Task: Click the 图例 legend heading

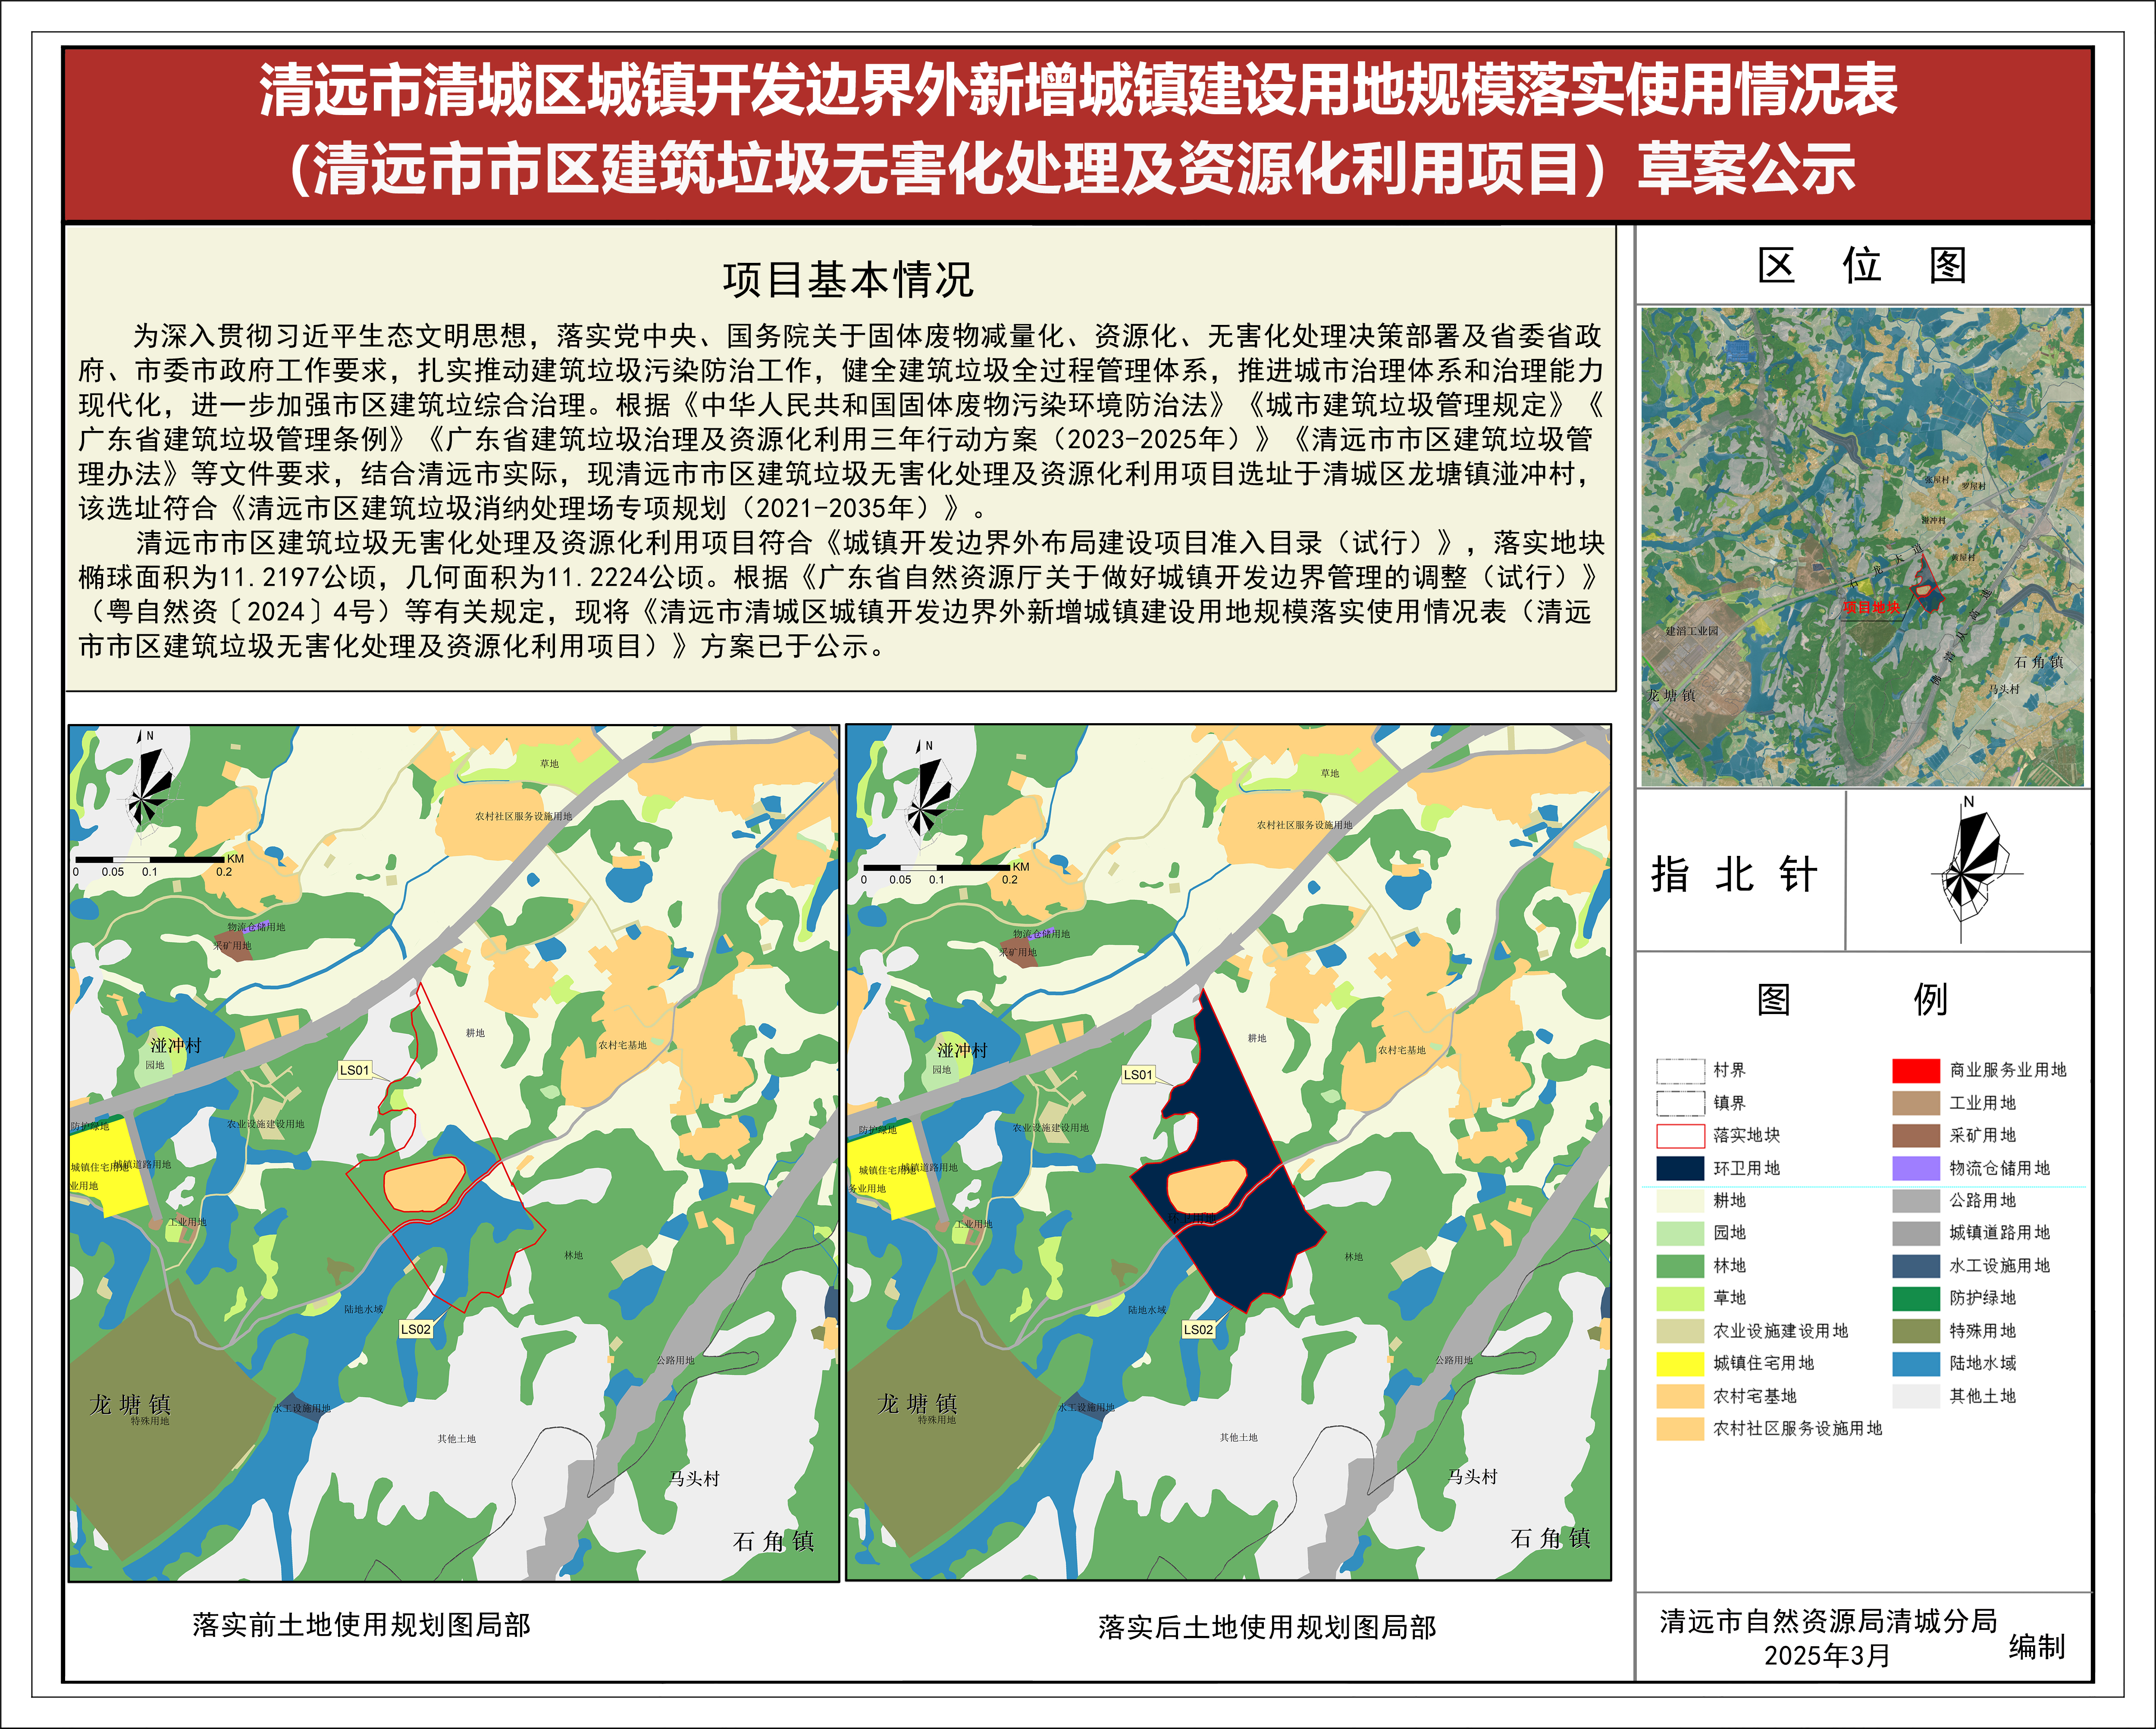Action: (x=1853, y=999)
